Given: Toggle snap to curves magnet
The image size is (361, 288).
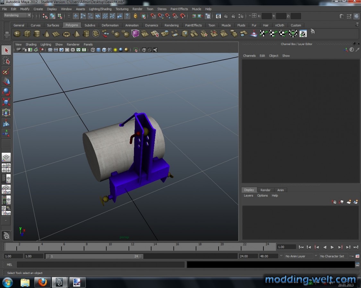Looking at the screenshot, I should (x=160, y=16).
